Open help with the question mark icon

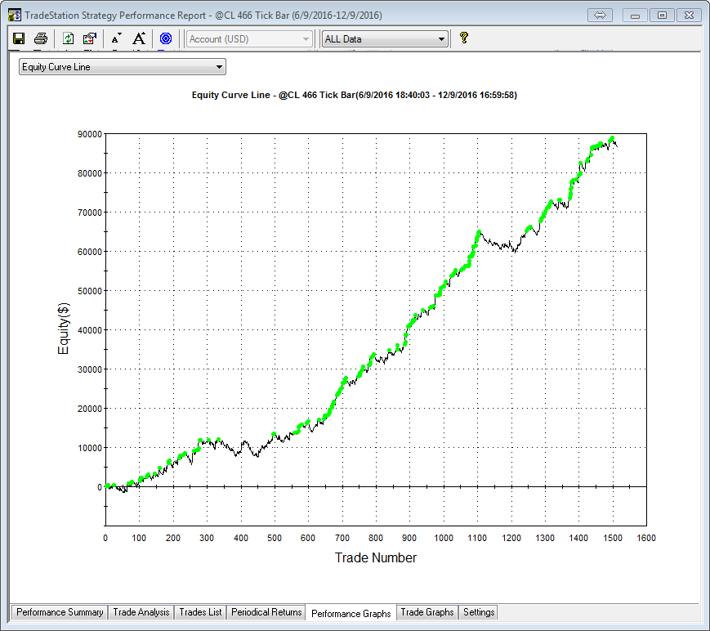[x=464, y=38]
